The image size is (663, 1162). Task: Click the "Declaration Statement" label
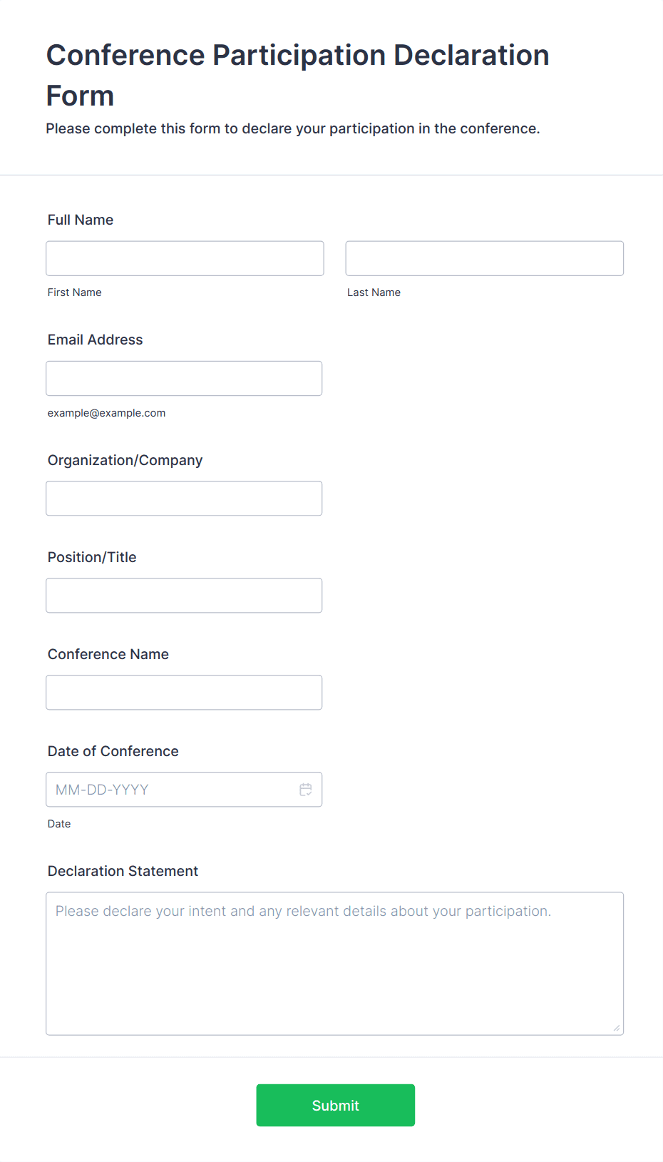[x=123, y=871]
